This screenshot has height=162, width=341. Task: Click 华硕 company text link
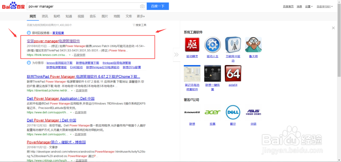pos(253,124)
